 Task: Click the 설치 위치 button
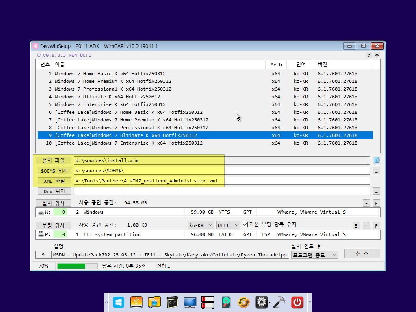click(54, 203)
